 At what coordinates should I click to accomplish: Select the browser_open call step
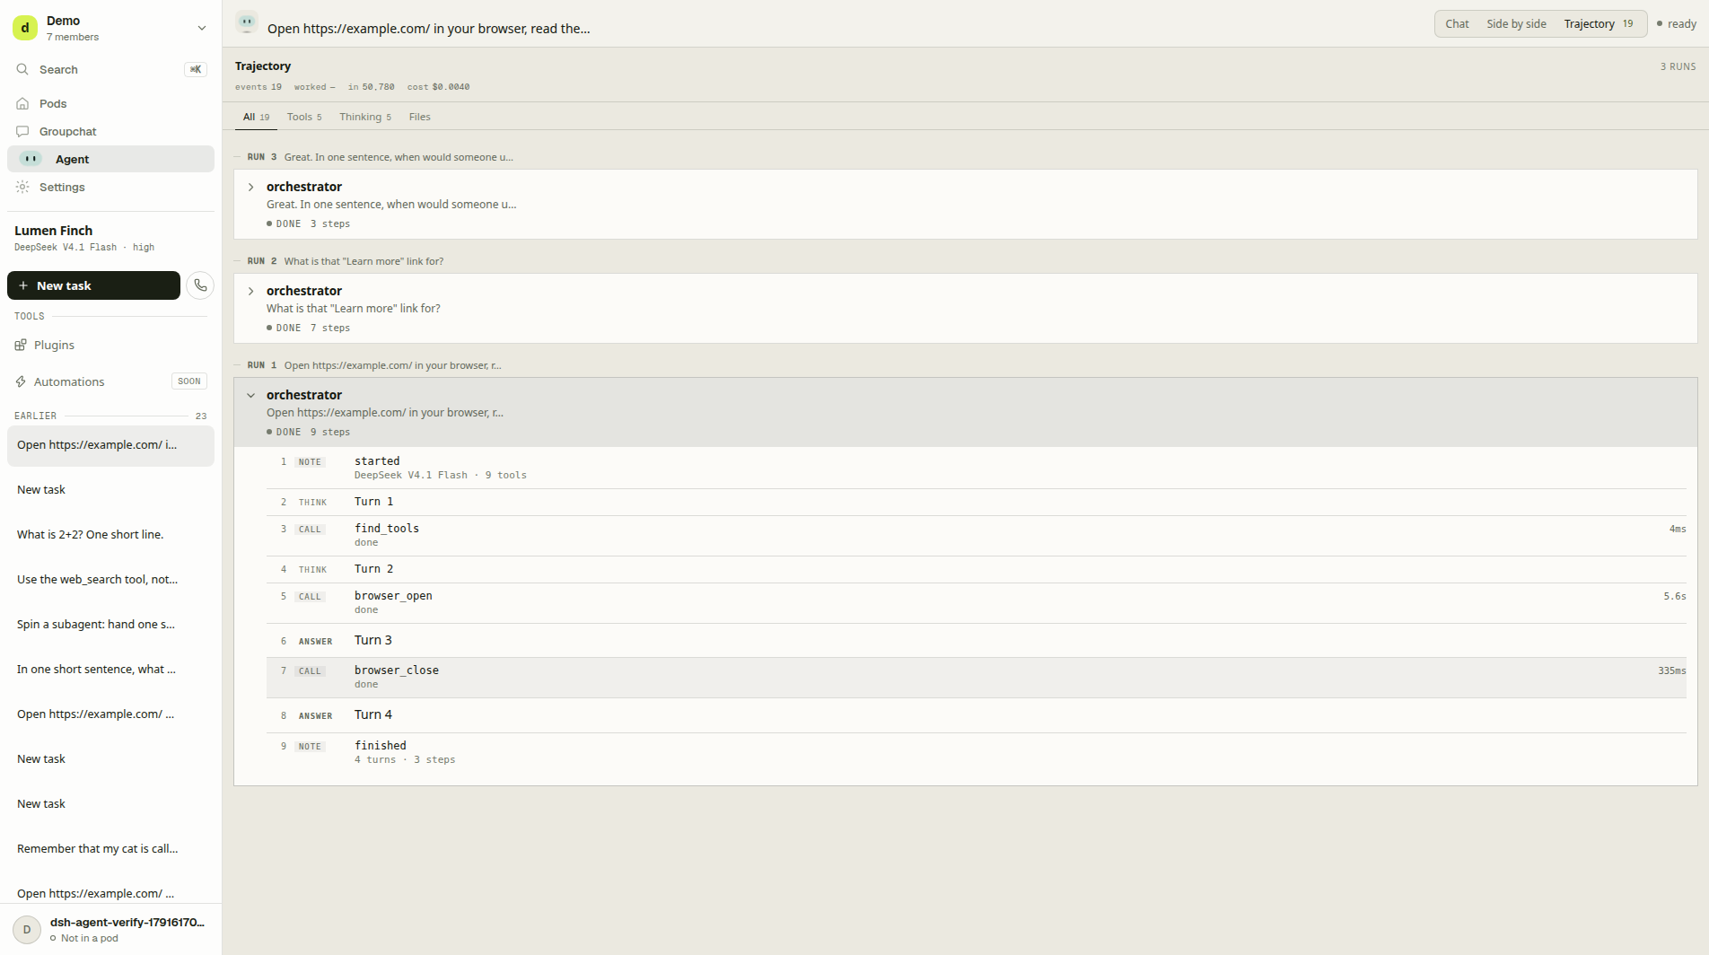click(976, 602)
